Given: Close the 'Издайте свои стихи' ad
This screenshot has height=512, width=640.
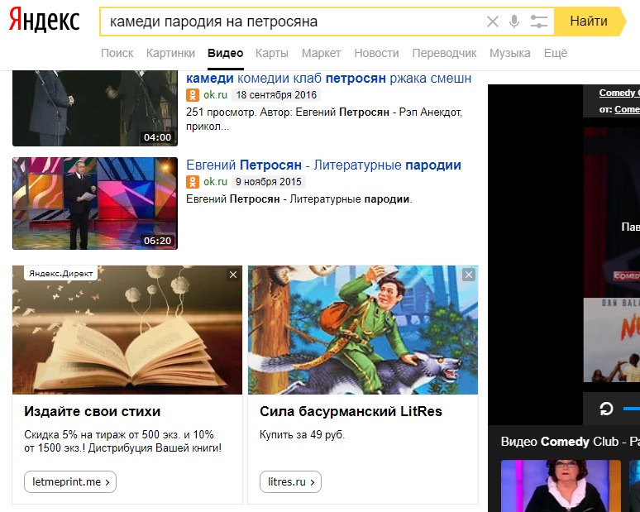Looking at the screenshot, I should point(233,275).
